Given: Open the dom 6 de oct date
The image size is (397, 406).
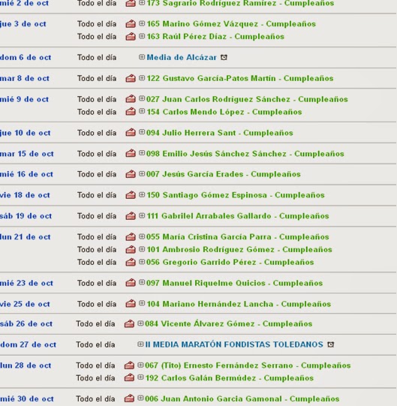Looking at the screenshot, I should tap(26, 57).
